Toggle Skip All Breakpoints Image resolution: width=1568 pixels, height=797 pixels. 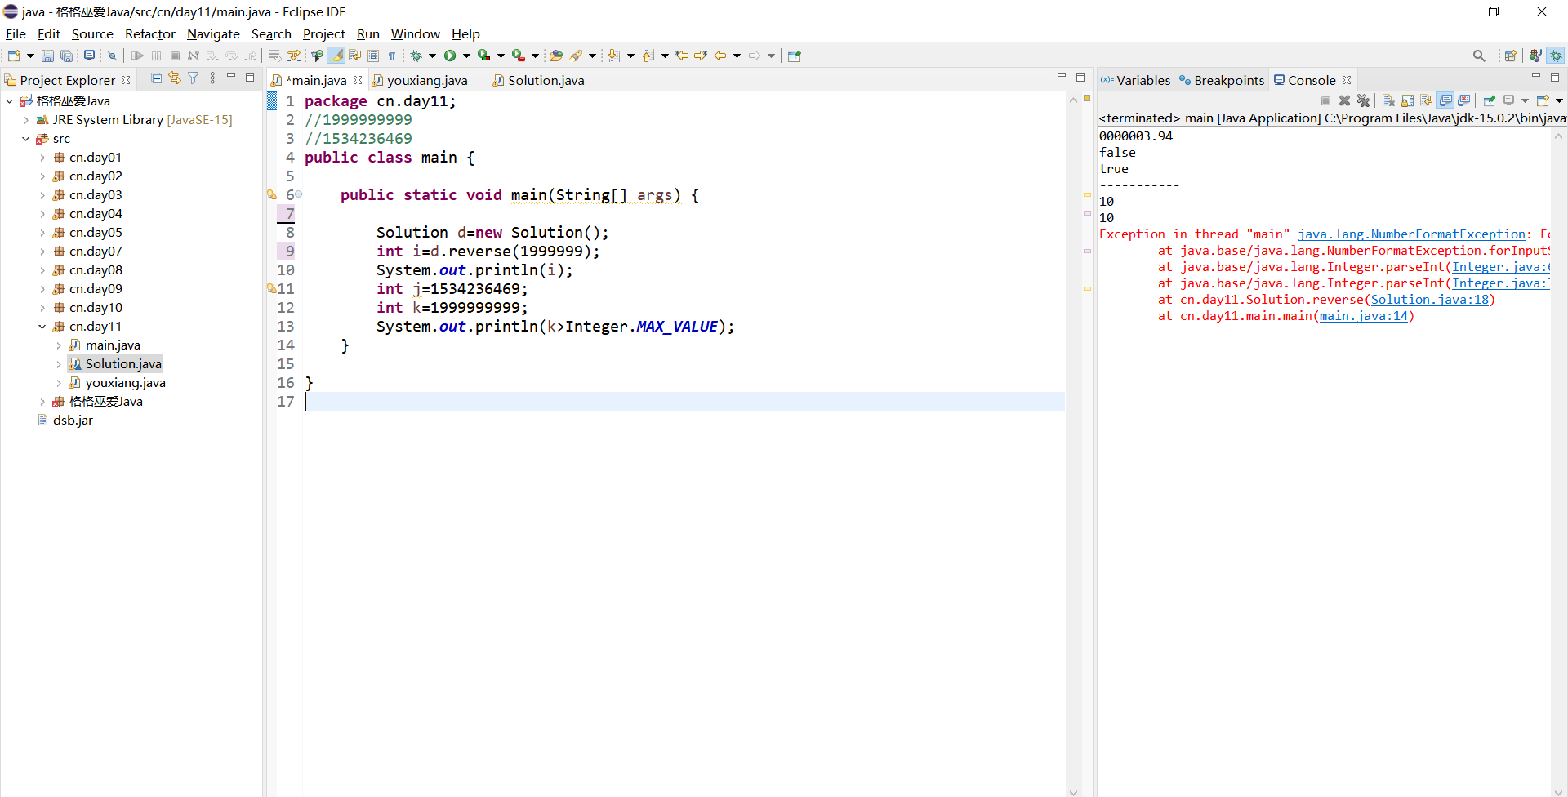pos(113,56)
